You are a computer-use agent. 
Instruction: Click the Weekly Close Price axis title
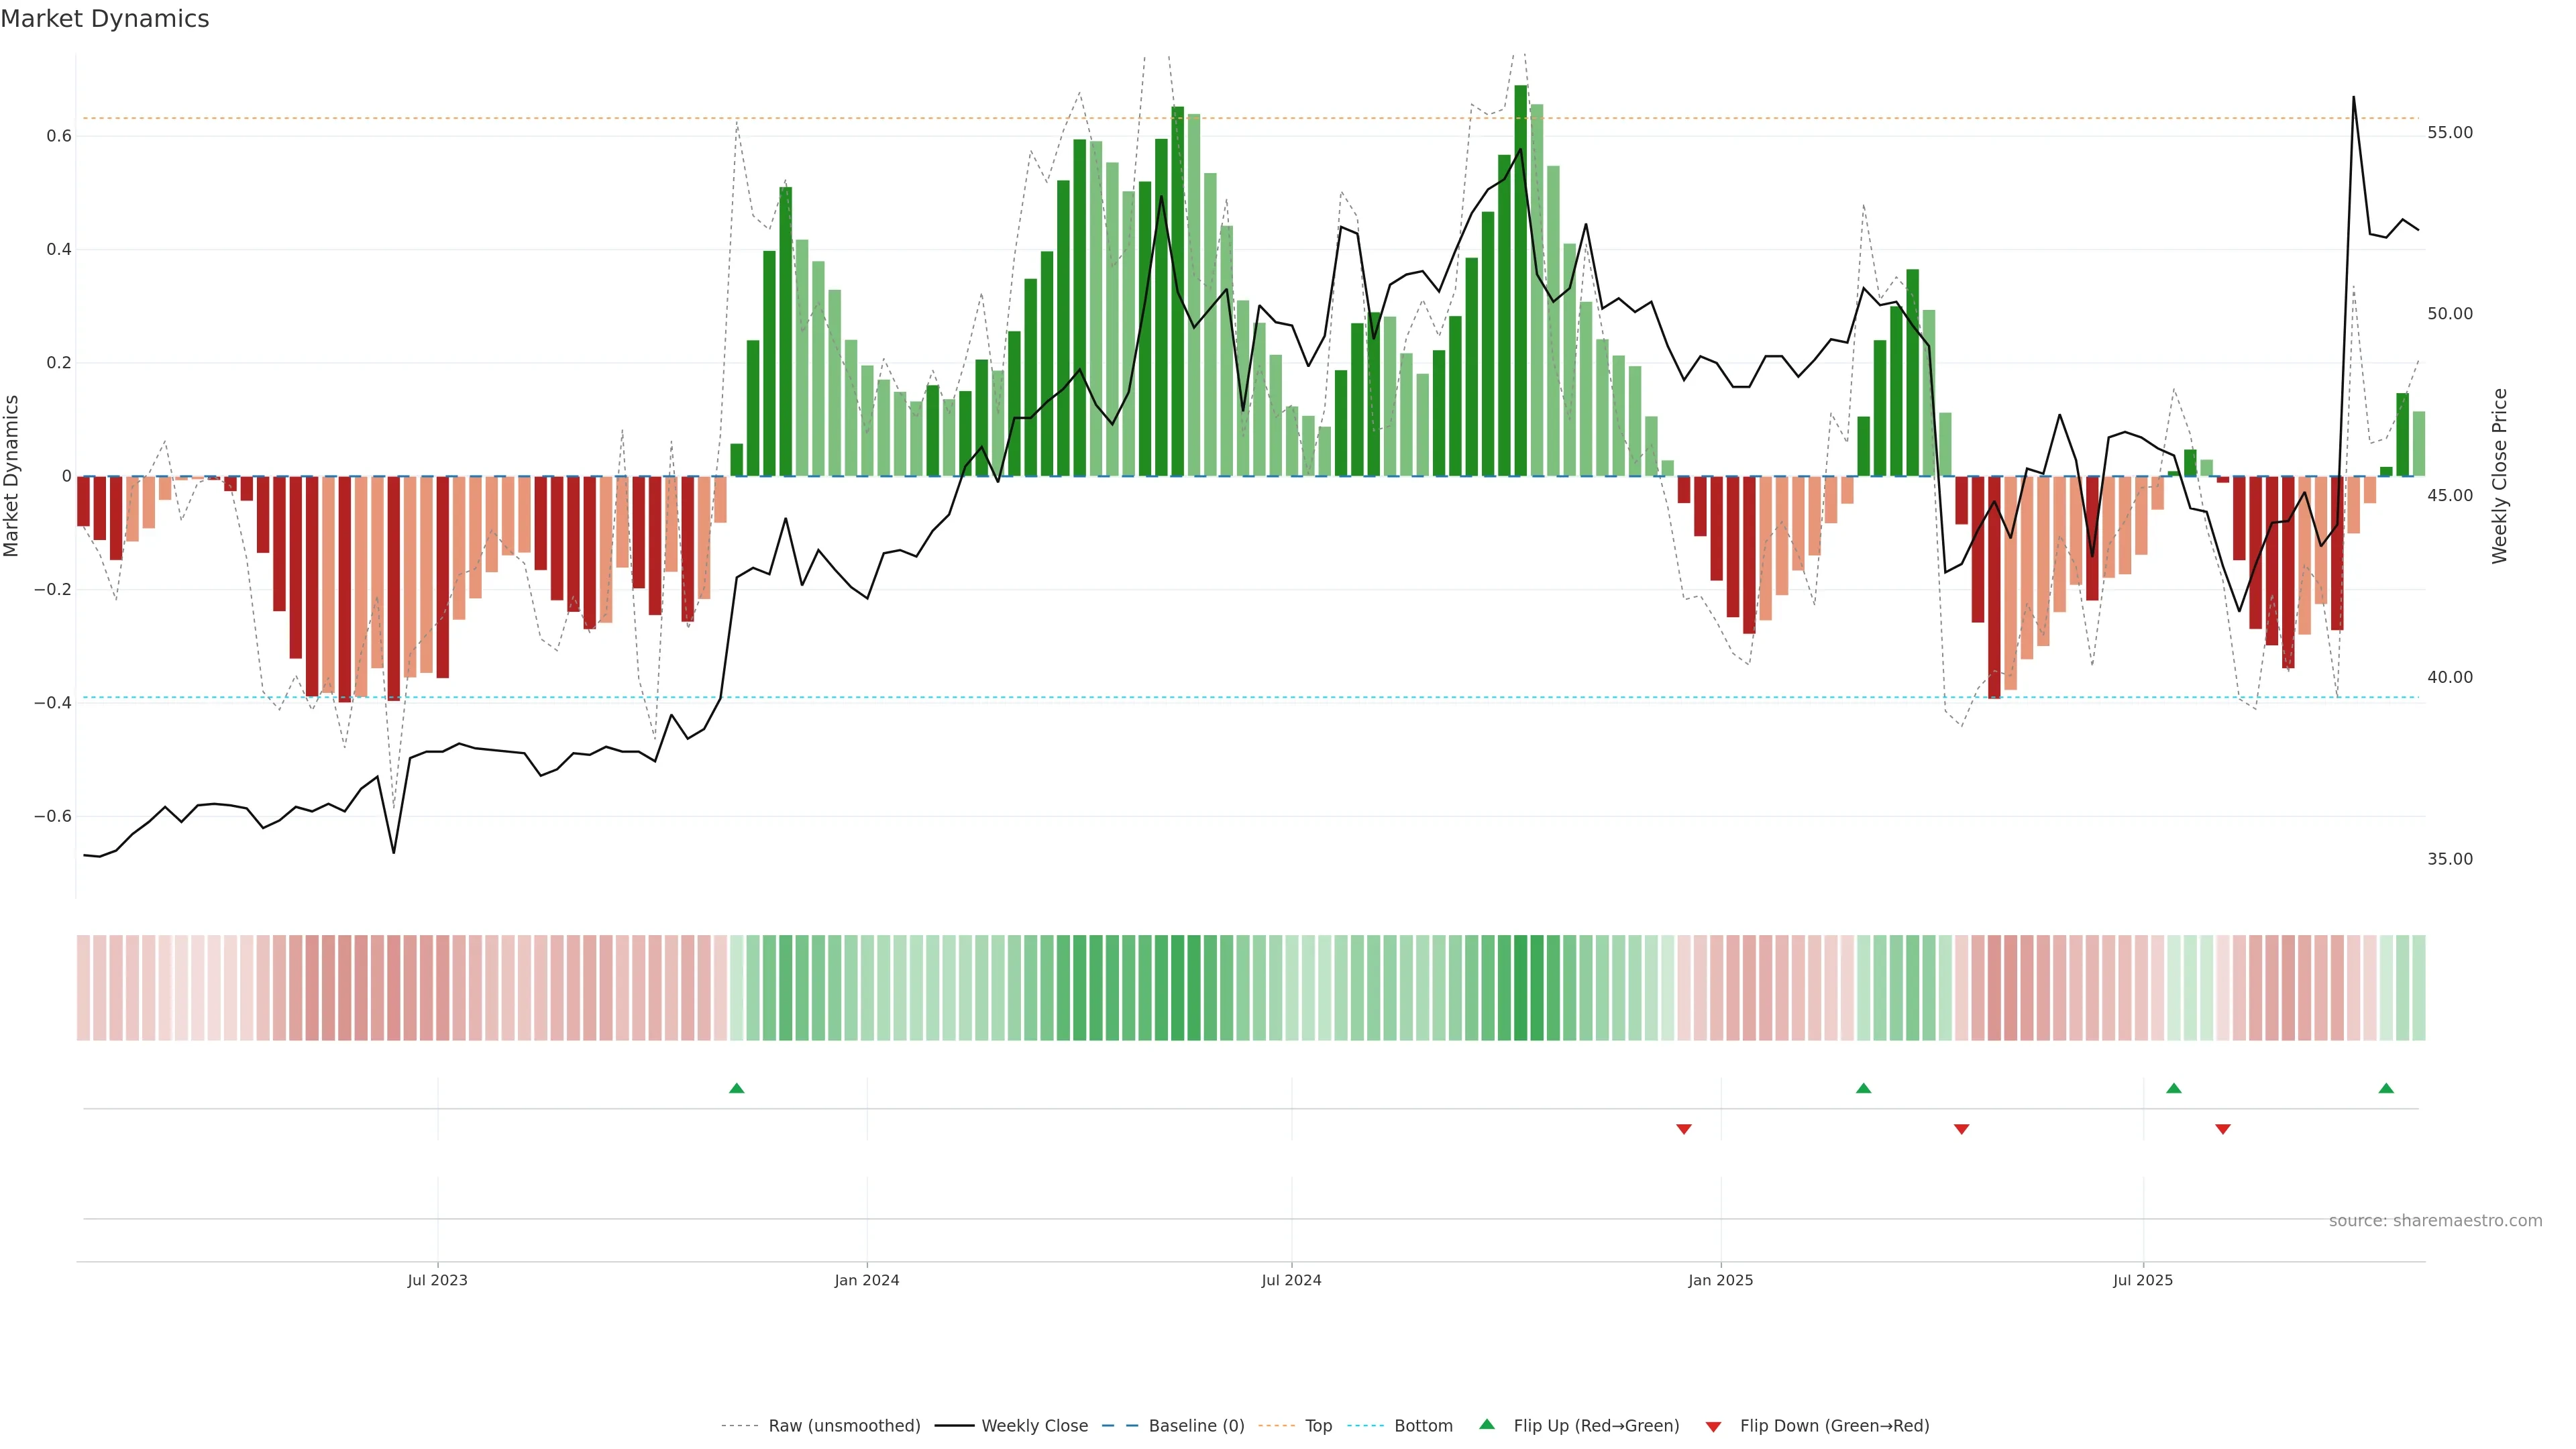(x=2500, y=476)
